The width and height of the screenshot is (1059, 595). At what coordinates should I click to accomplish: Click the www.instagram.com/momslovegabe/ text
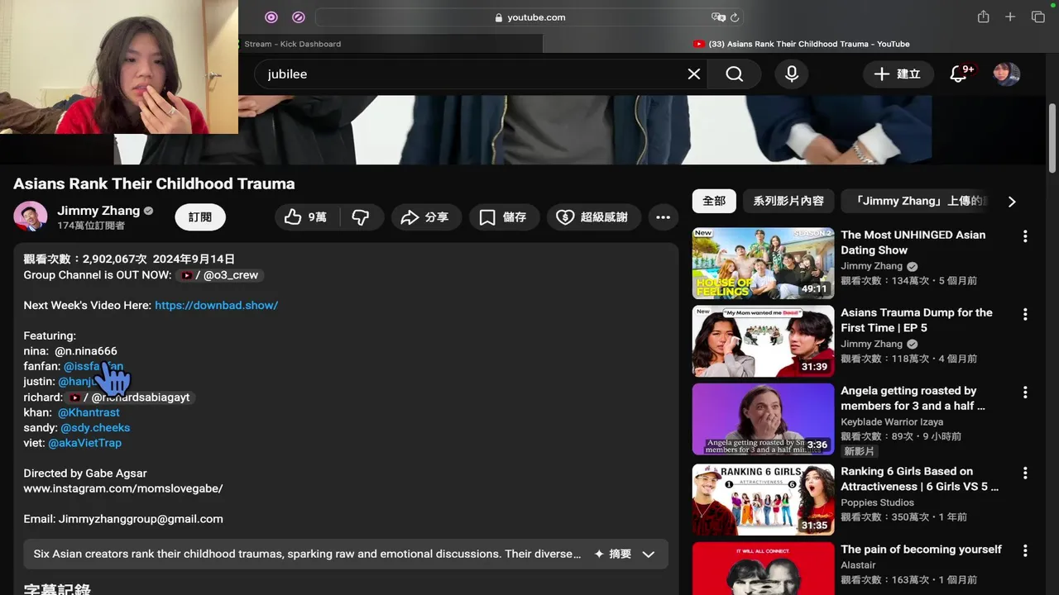pos(123,488)
